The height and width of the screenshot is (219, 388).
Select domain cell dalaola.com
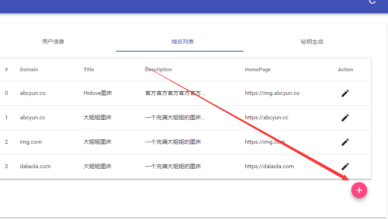36,166
